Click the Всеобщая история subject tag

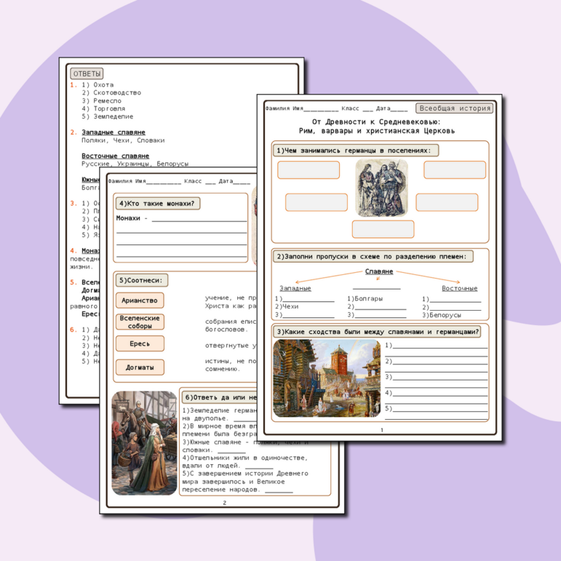click(455, 108)
